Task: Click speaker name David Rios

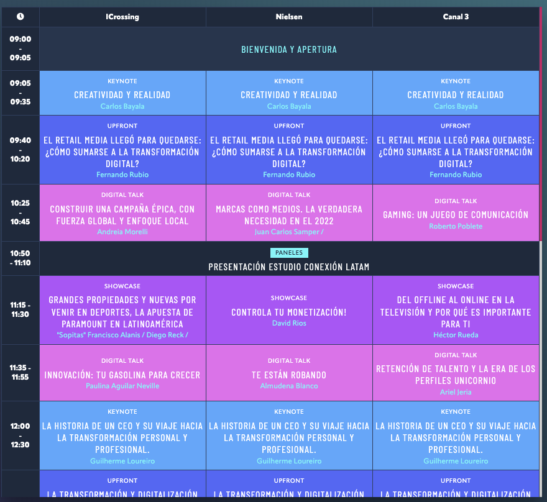Action: (x=289, y=323)
